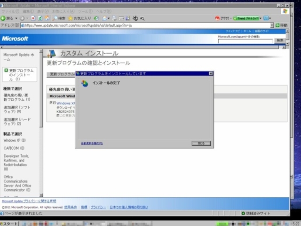Open the お気に入り(A) menu

(63, 11)
